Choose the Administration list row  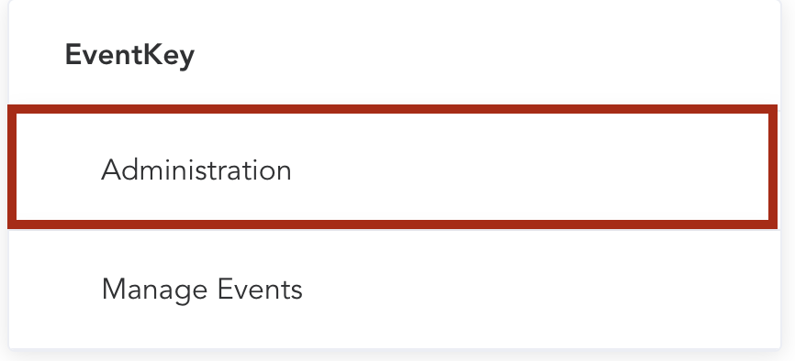tap(393, 167)
